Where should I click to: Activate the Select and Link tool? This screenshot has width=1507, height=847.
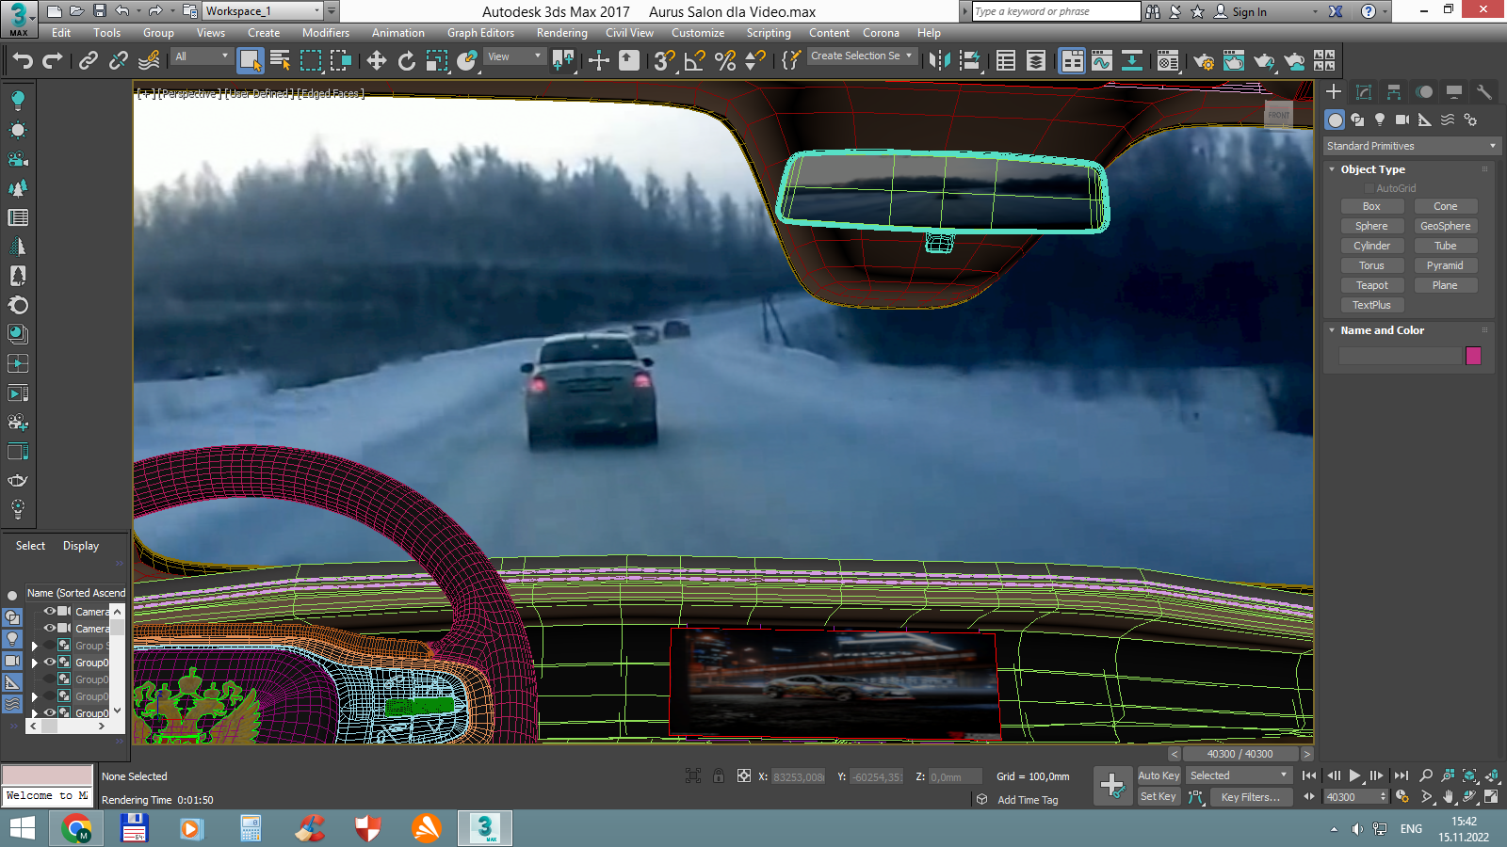pyautogui.click(x=89, y=61)
